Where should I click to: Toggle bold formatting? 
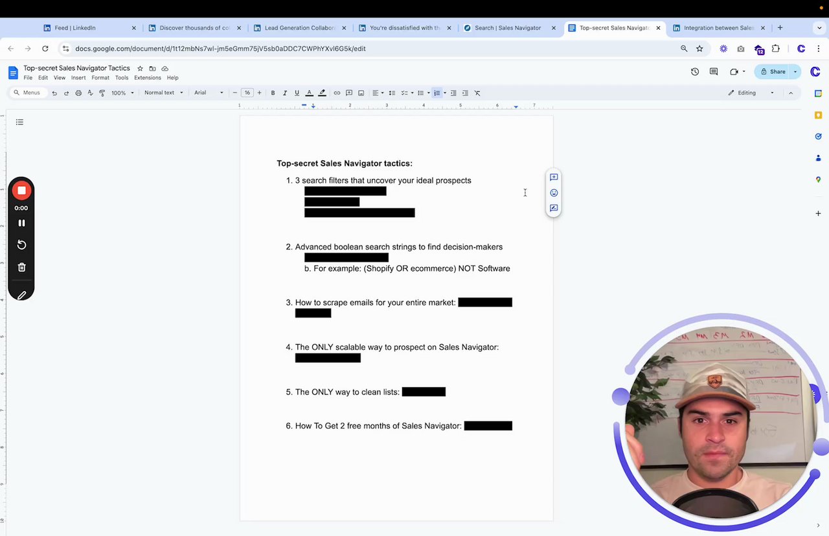point(273,93)
